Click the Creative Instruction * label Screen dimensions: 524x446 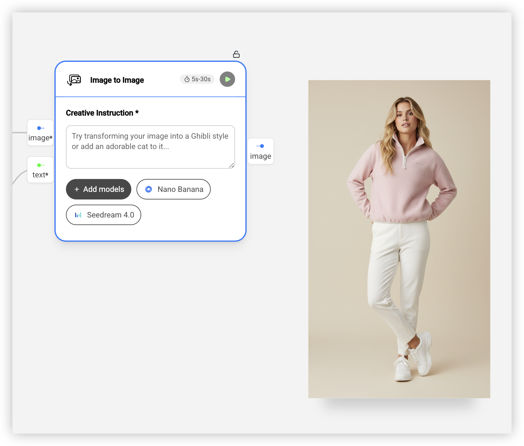coord(102,113)
